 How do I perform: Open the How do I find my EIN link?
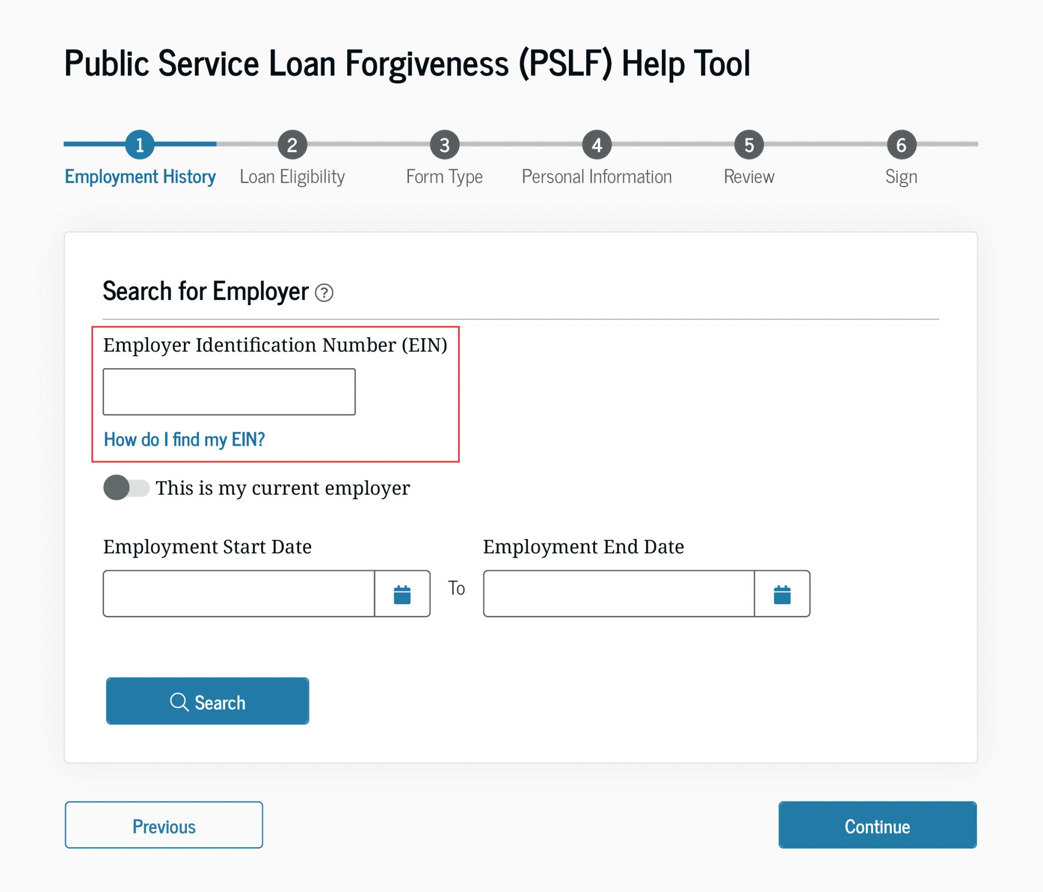(x=184, y=439)
